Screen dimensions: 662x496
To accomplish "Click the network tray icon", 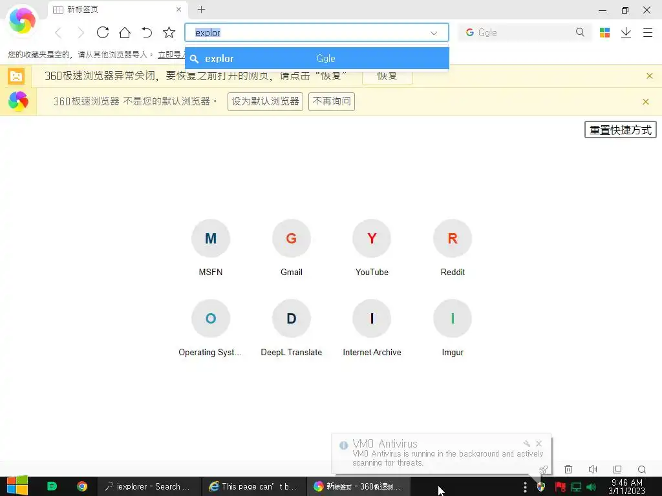I will pos(576,487).
